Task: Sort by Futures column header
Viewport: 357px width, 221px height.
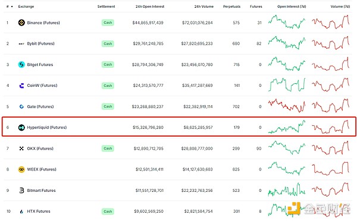Action: click(256, 7)
